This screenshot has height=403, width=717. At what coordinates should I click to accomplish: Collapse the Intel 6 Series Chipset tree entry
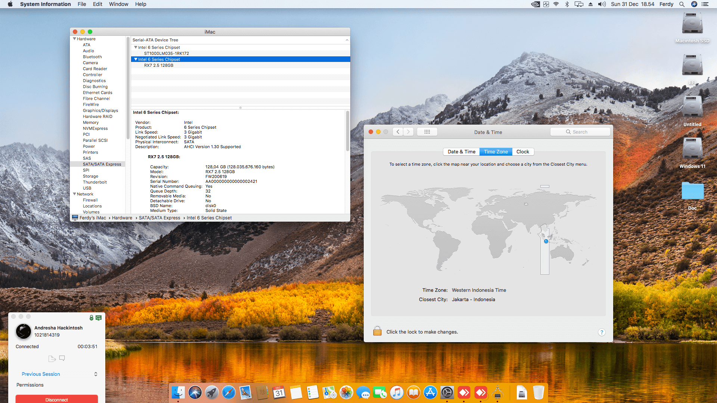(x=136, y=47)
